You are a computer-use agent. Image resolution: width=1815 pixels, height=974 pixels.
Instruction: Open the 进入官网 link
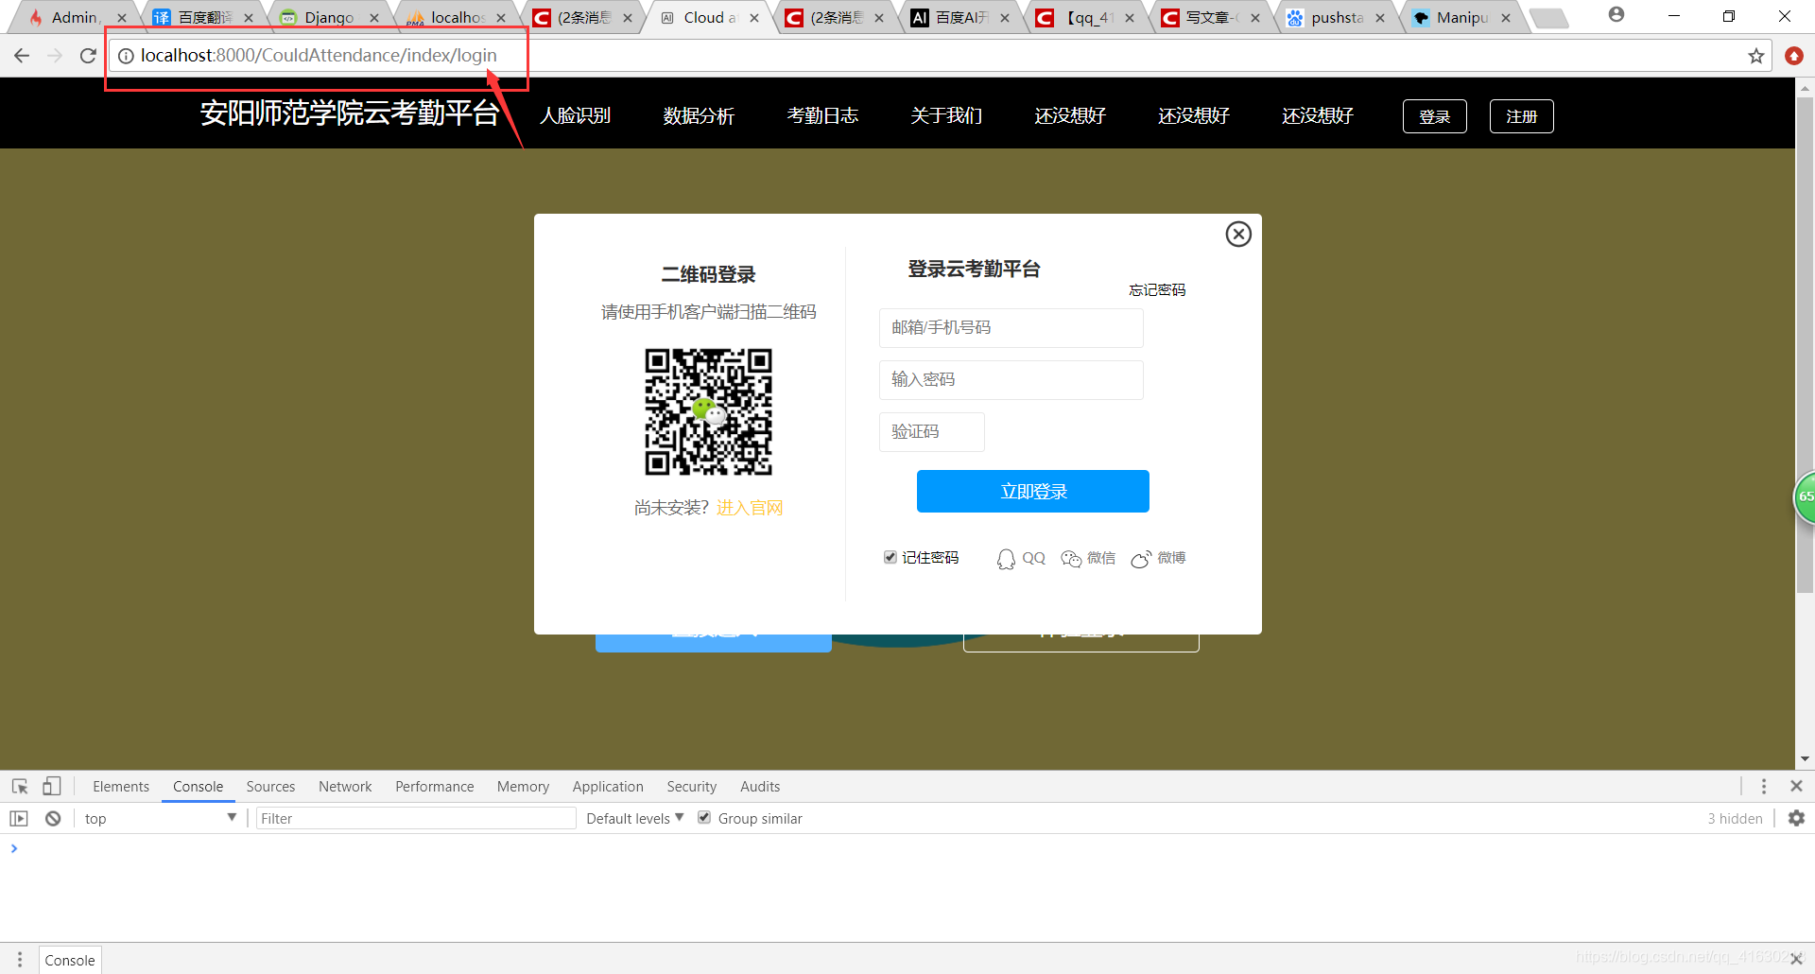pyautogui.click(x=750, y=508)
